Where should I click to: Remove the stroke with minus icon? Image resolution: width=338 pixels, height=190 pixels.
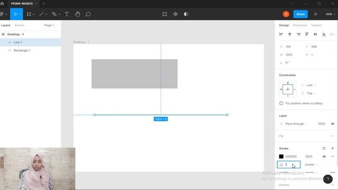[332, 156]
